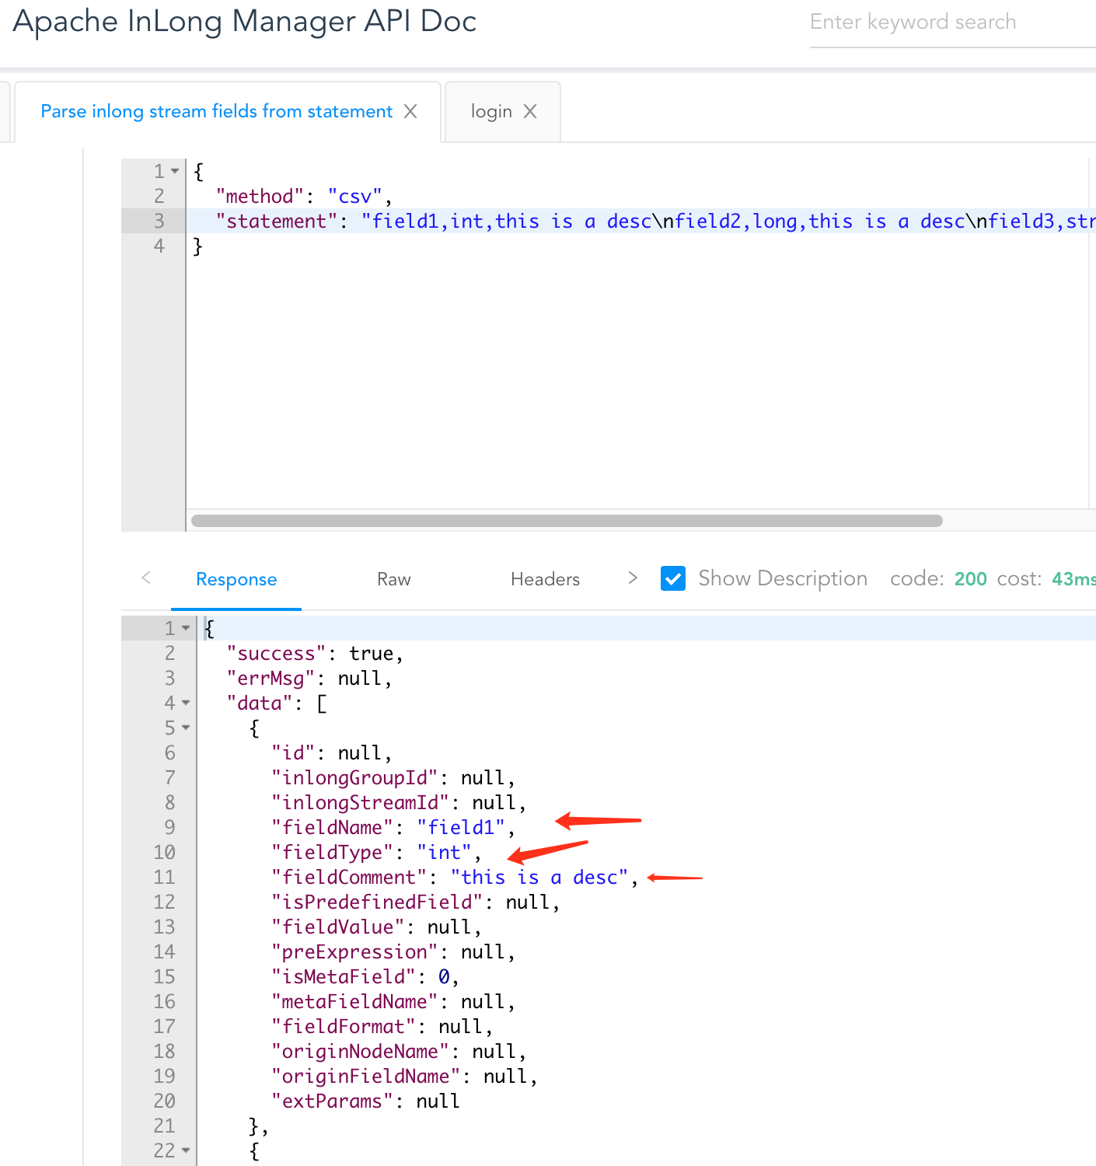Open the Raw tab
The height and width of the screenshot is (1166, 1096).
coord(394,579)
